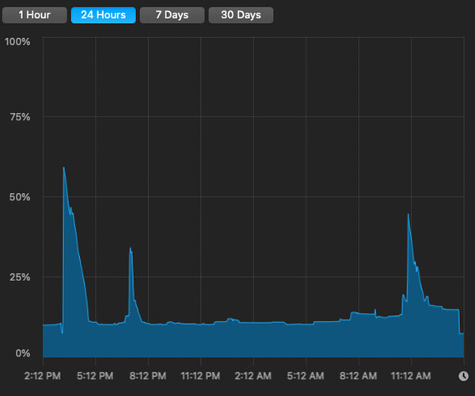Click the 8:12 PM axis label
The width and height of the screenshot is (475, 396).
(x=148, y=376)
